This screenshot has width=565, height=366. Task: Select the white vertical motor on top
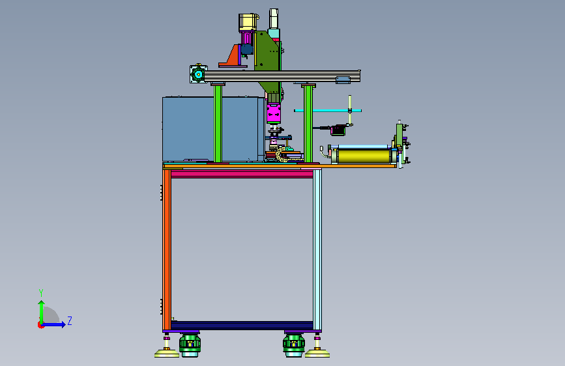pyautogui.click(x=274, y=19)
